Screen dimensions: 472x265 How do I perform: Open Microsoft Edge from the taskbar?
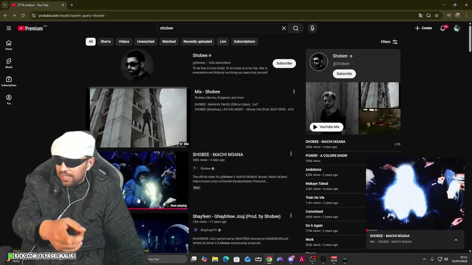pos(226,259)
